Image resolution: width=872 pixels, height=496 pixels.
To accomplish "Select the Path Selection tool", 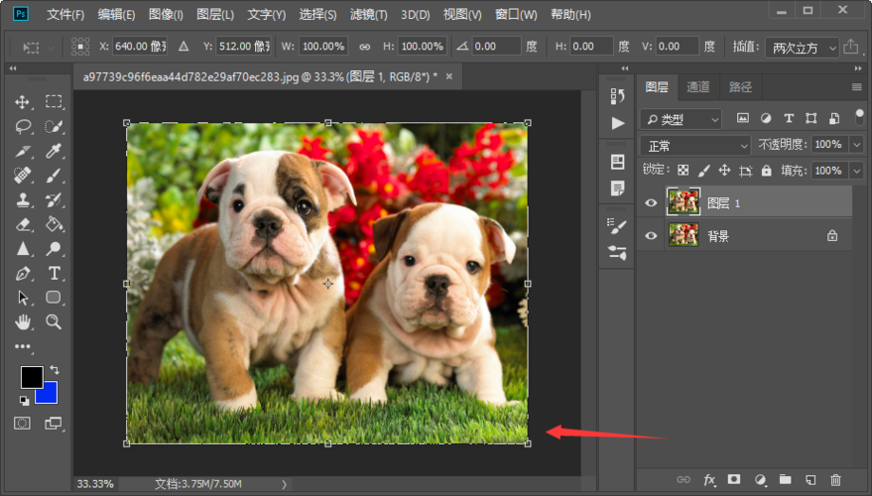I will [x=23, y=298].
